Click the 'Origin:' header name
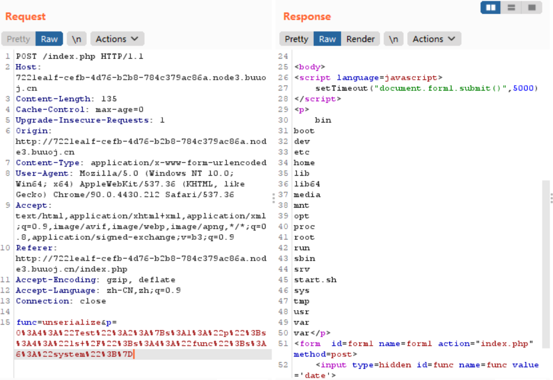 pos(34,131)
